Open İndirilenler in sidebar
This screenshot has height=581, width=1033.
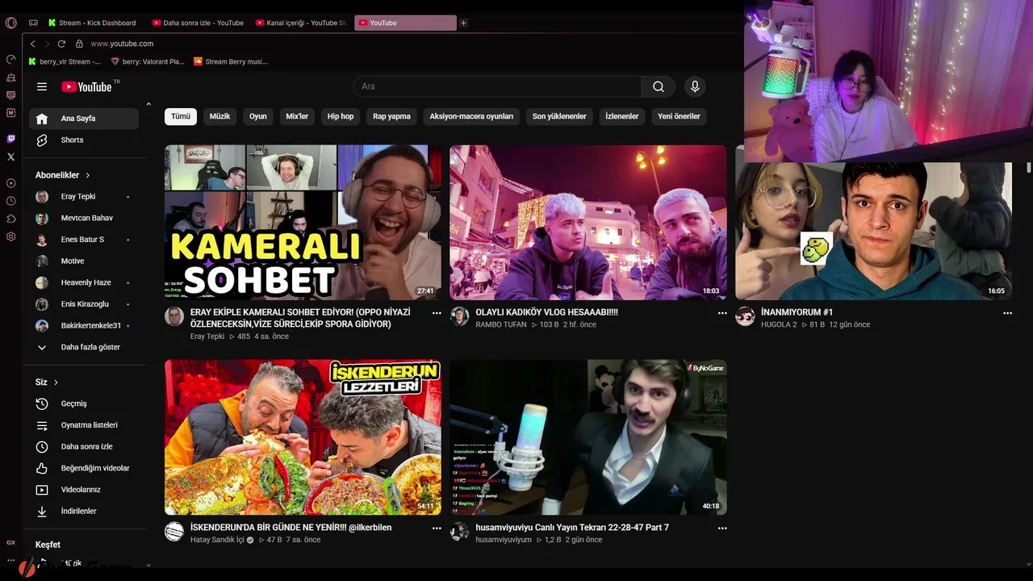click(84, 512)
